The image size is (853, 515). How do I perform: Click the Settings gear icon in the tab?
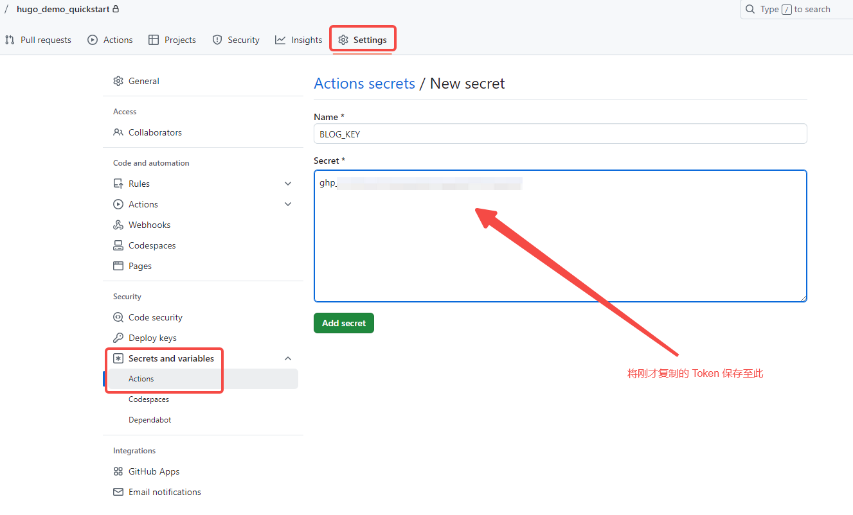pos(343,40)
